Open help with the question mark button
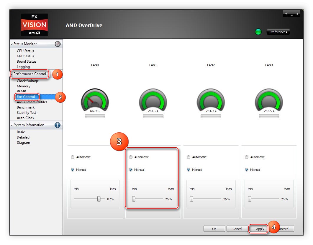The height and width of the screenshot is (245, 313). point(286,14)
